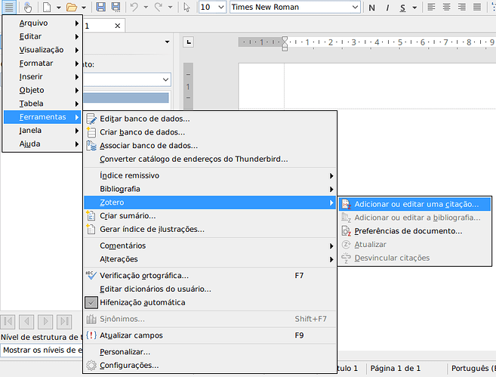Screen dimensions: 496x377
Task: Open Configurações from the Ferramentas menu
Action: (128, 365)
